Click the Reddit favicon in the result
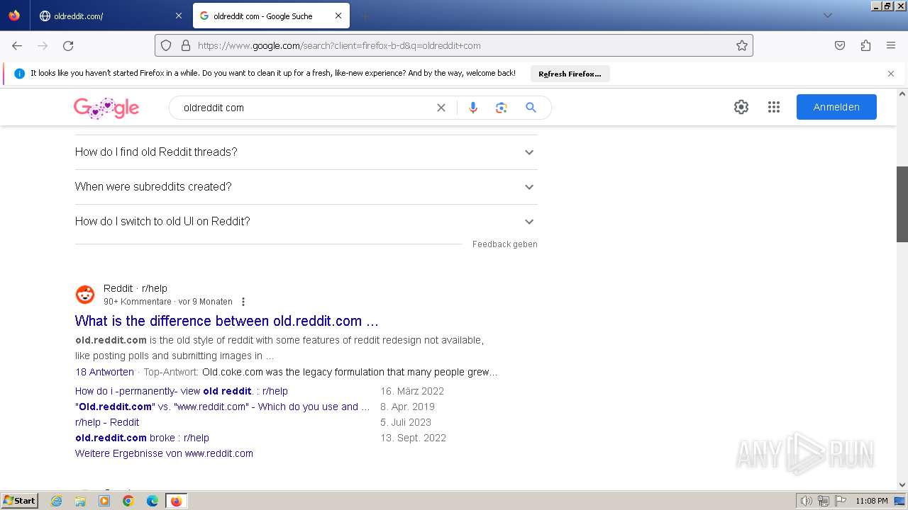 [85, 295]
